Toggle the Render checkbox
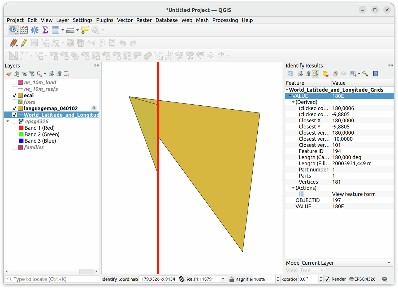The image size is (398, 288). pos(327,279)
